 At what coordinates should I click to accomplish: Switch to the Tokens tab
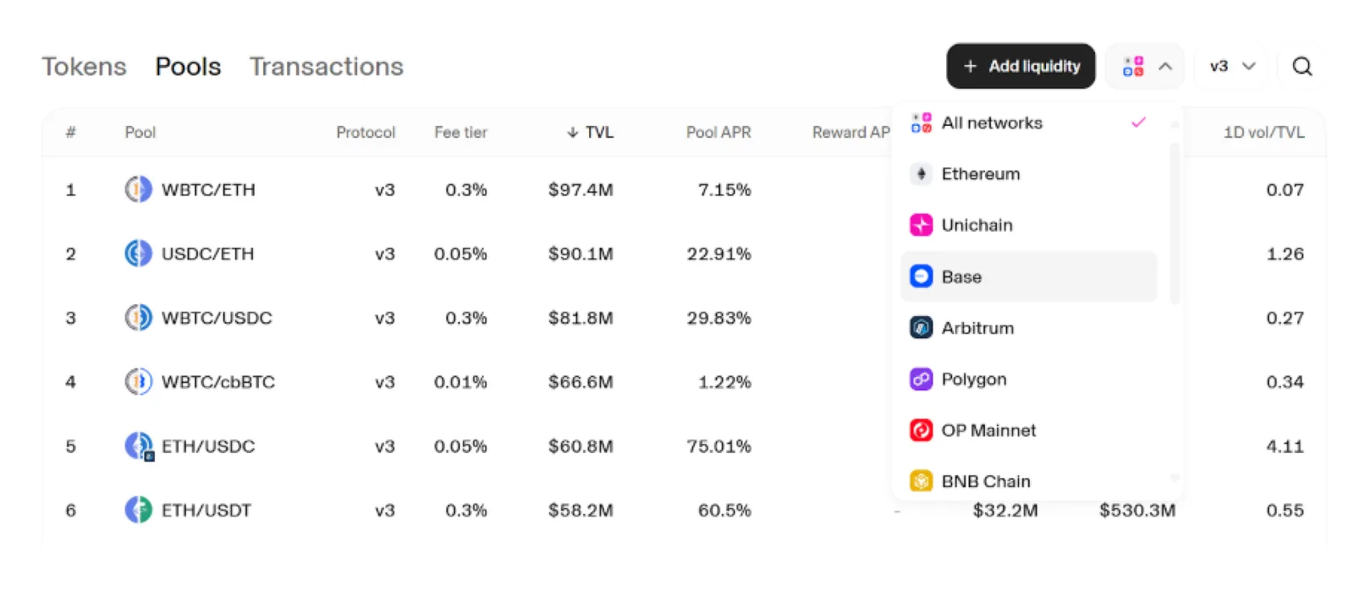coord(84,66)
